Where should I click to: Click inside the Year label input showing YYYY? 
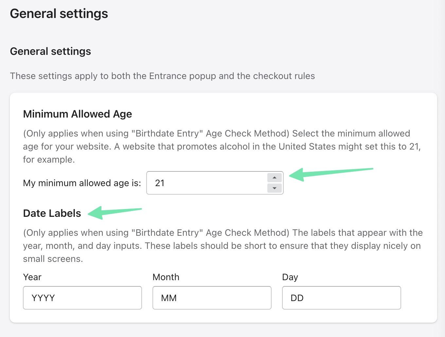82,297
